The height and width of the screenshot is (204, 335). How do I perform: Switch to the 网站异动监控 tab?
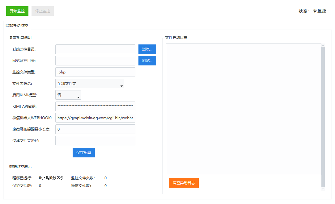(17, 25)
